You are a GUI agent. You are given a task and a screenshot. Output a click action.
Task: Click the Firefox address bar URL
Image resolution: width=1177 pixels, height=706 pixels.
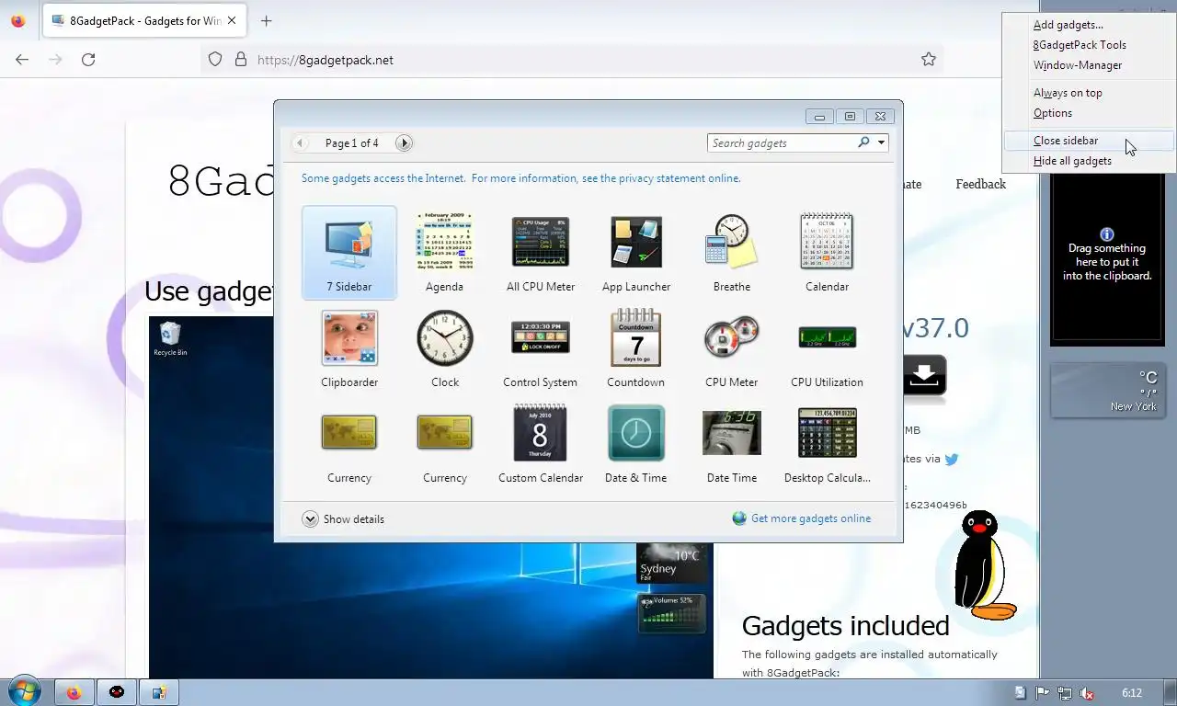tap(326, 60)
